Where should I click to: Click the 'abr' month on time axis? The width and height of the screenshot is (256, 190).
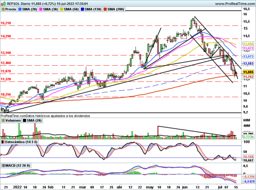121,187
